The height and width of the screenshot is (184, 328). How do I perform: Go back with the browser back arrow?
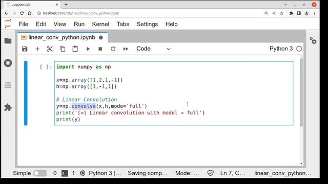point(7,13)
